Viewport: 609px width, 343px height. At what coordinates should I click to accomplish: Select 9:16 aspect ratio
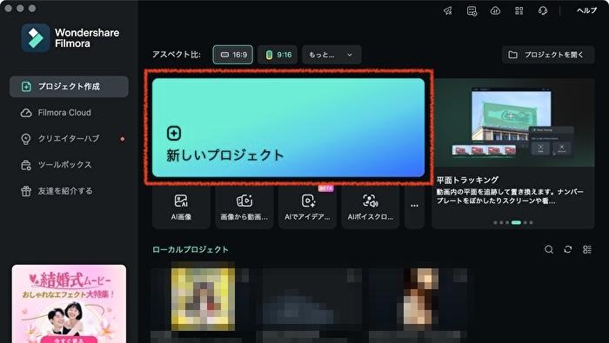(x=278, y=55)
